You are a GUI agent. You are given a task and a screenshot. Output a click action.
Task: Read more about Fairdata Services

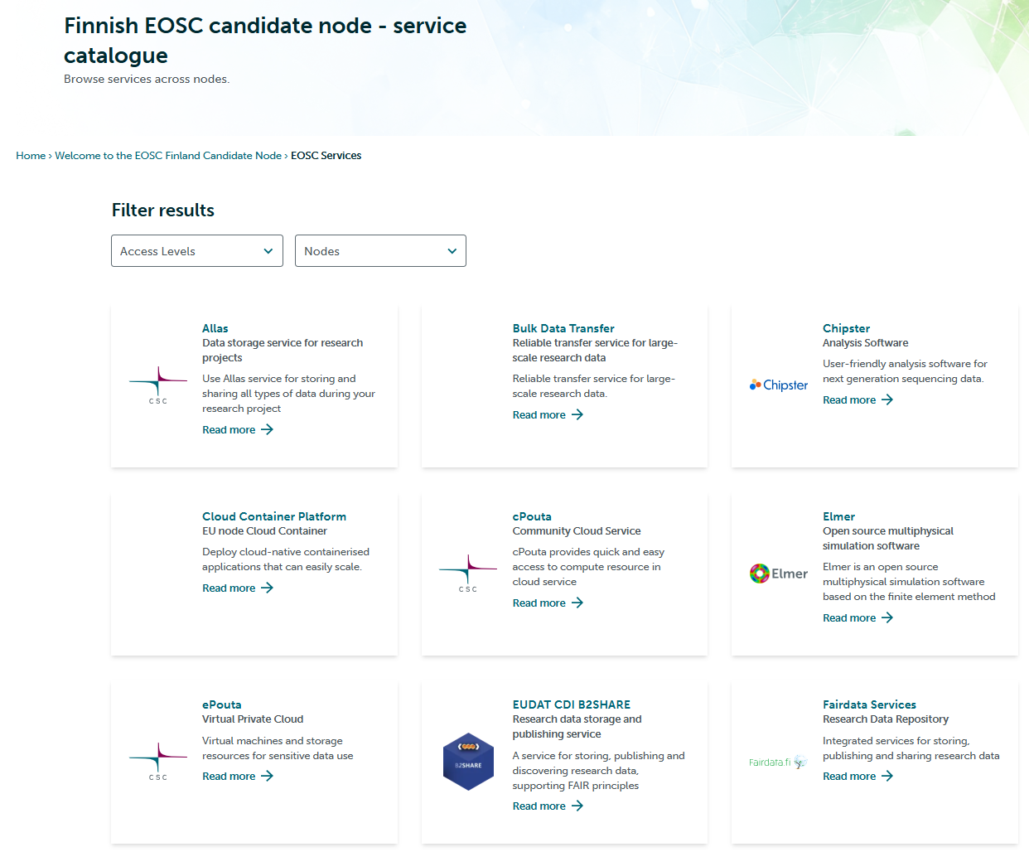click(849, 776)
